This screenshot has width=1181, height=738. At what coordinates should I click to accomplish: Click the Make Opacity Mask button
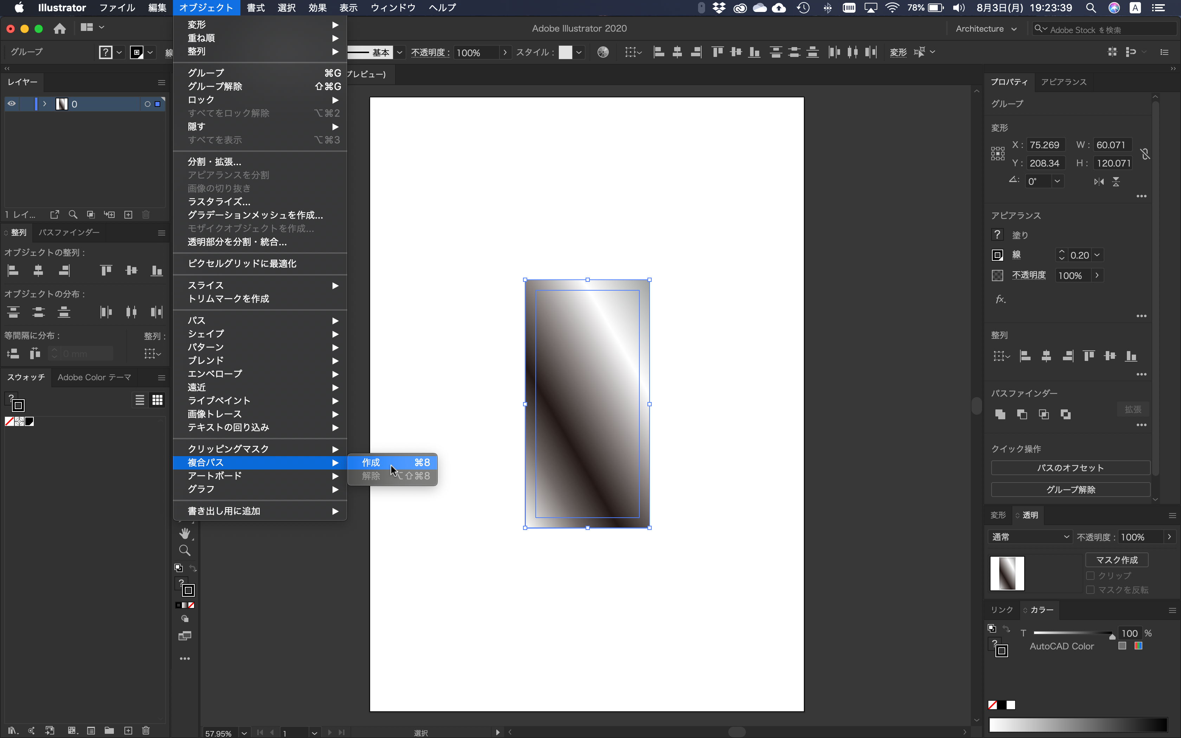[x=1117, y=559]
